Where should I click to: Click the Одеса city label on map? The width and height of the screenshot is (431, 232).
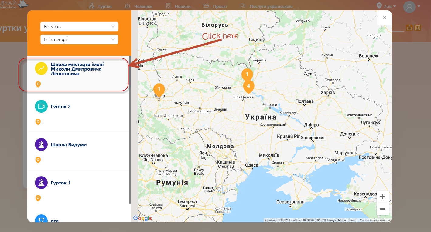(x=251, y=165)
